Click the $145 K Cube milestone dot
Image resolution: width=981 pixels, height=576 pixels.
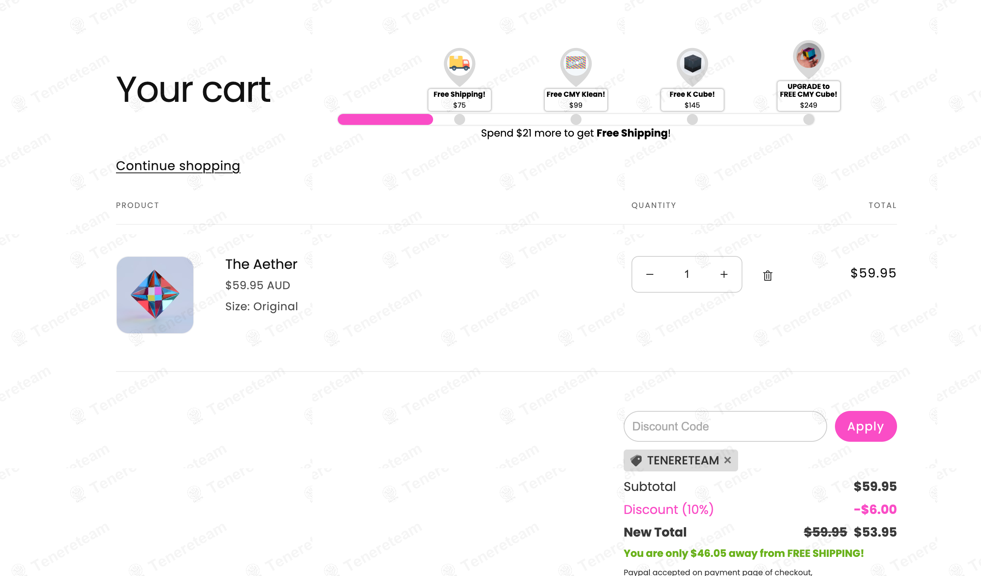(692, 119)
